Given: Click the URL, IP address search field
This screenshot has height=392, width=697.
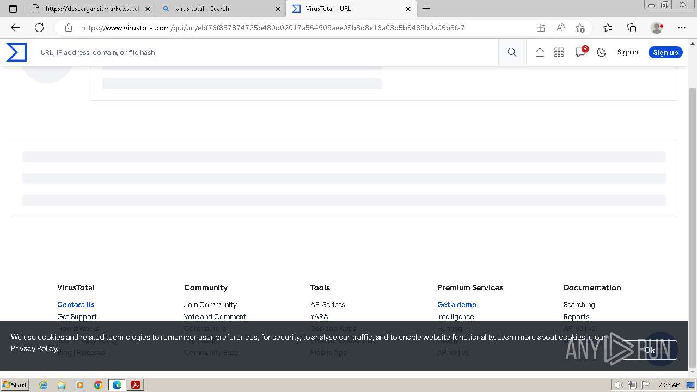Looking at the screenshot, I should [267, 52].
